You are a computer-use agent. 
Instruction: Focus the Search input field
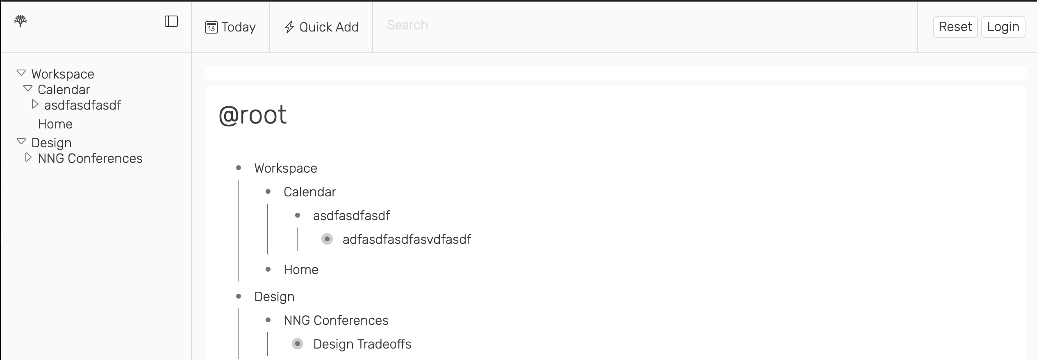[x=645, y=25]
